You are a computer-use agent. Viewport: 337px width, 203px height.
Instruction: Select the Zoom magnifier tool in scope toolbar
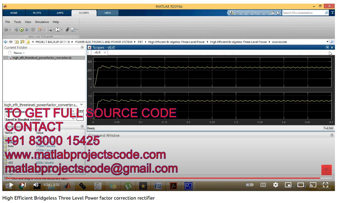click(x=49, y=30)
